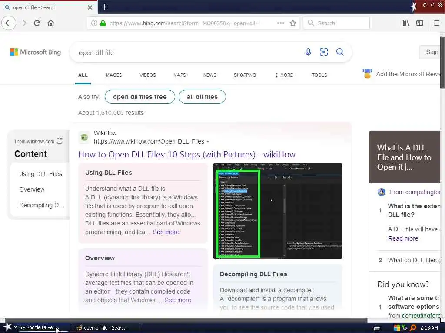This screenshot has width=445, height=333.
Task: Click the Sign in button
Action: click(431, 52)
